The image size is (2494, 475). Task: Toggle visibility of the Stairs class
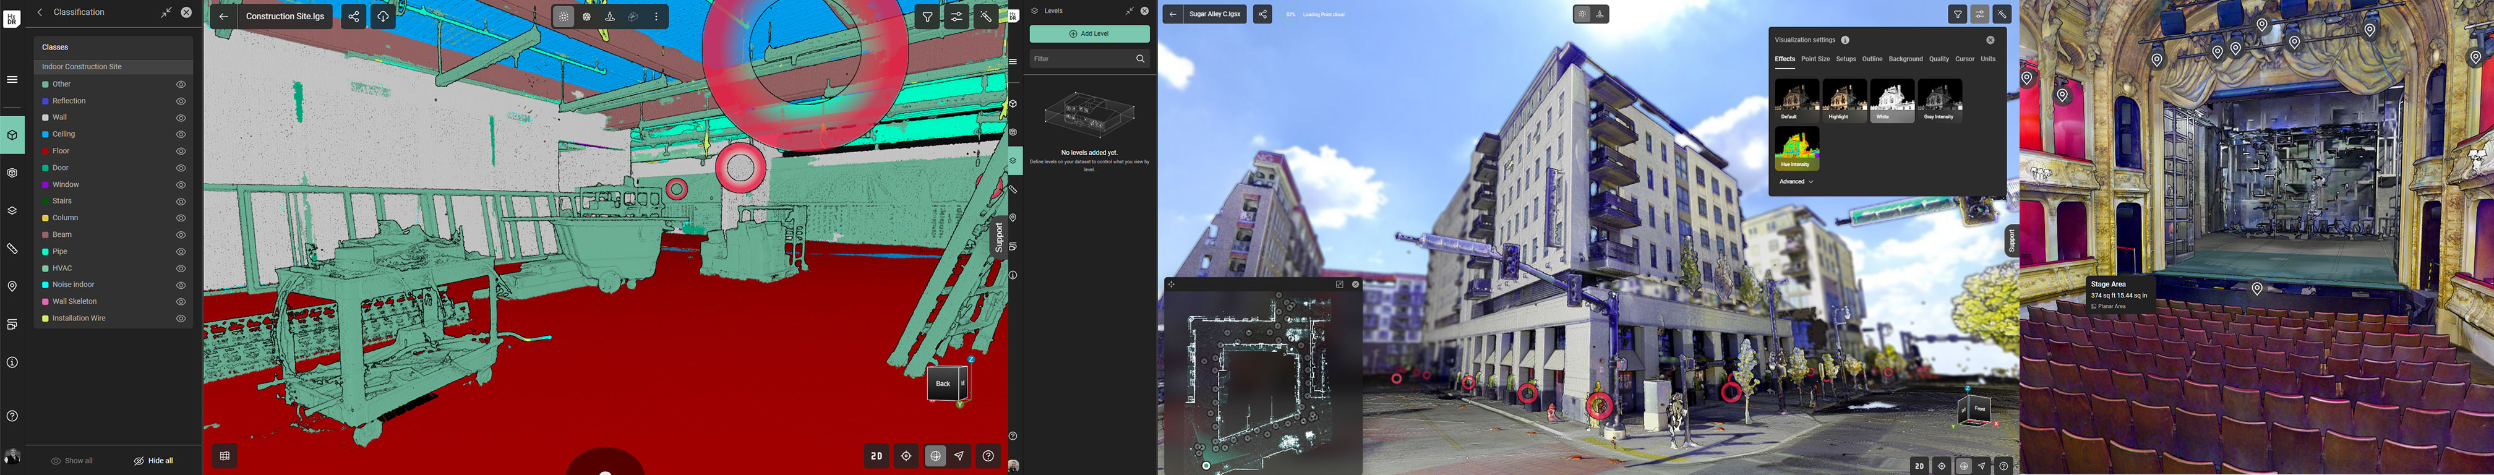click(x=181, y=201)
